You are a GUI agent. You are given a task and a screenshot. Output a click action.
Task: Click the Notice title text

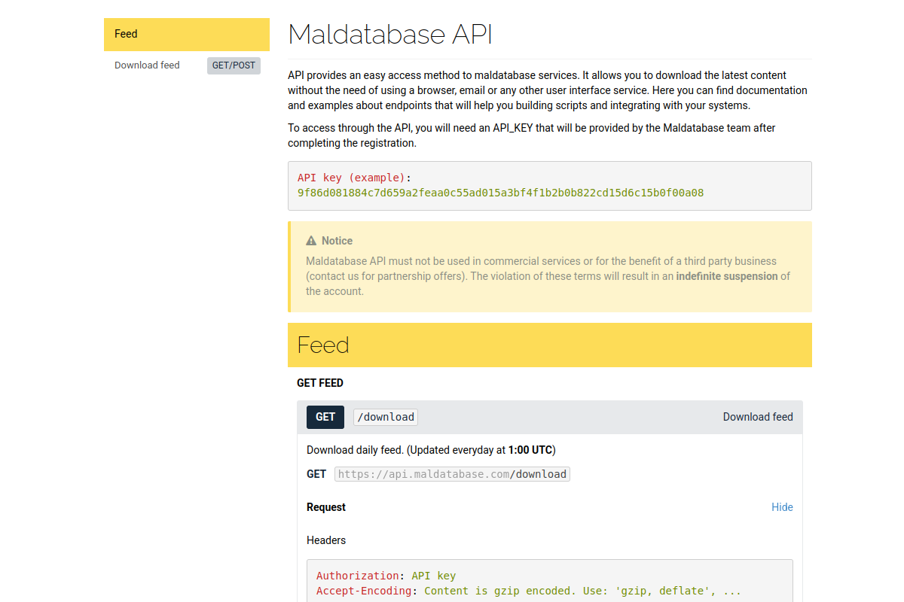(337, 241)
